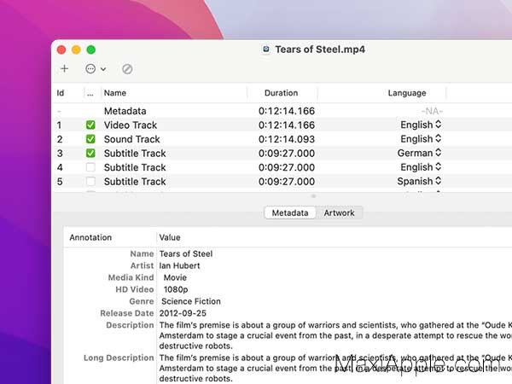Screen dimensions: 512x384
Task: Select the Video Track row name
Action: 131,125
